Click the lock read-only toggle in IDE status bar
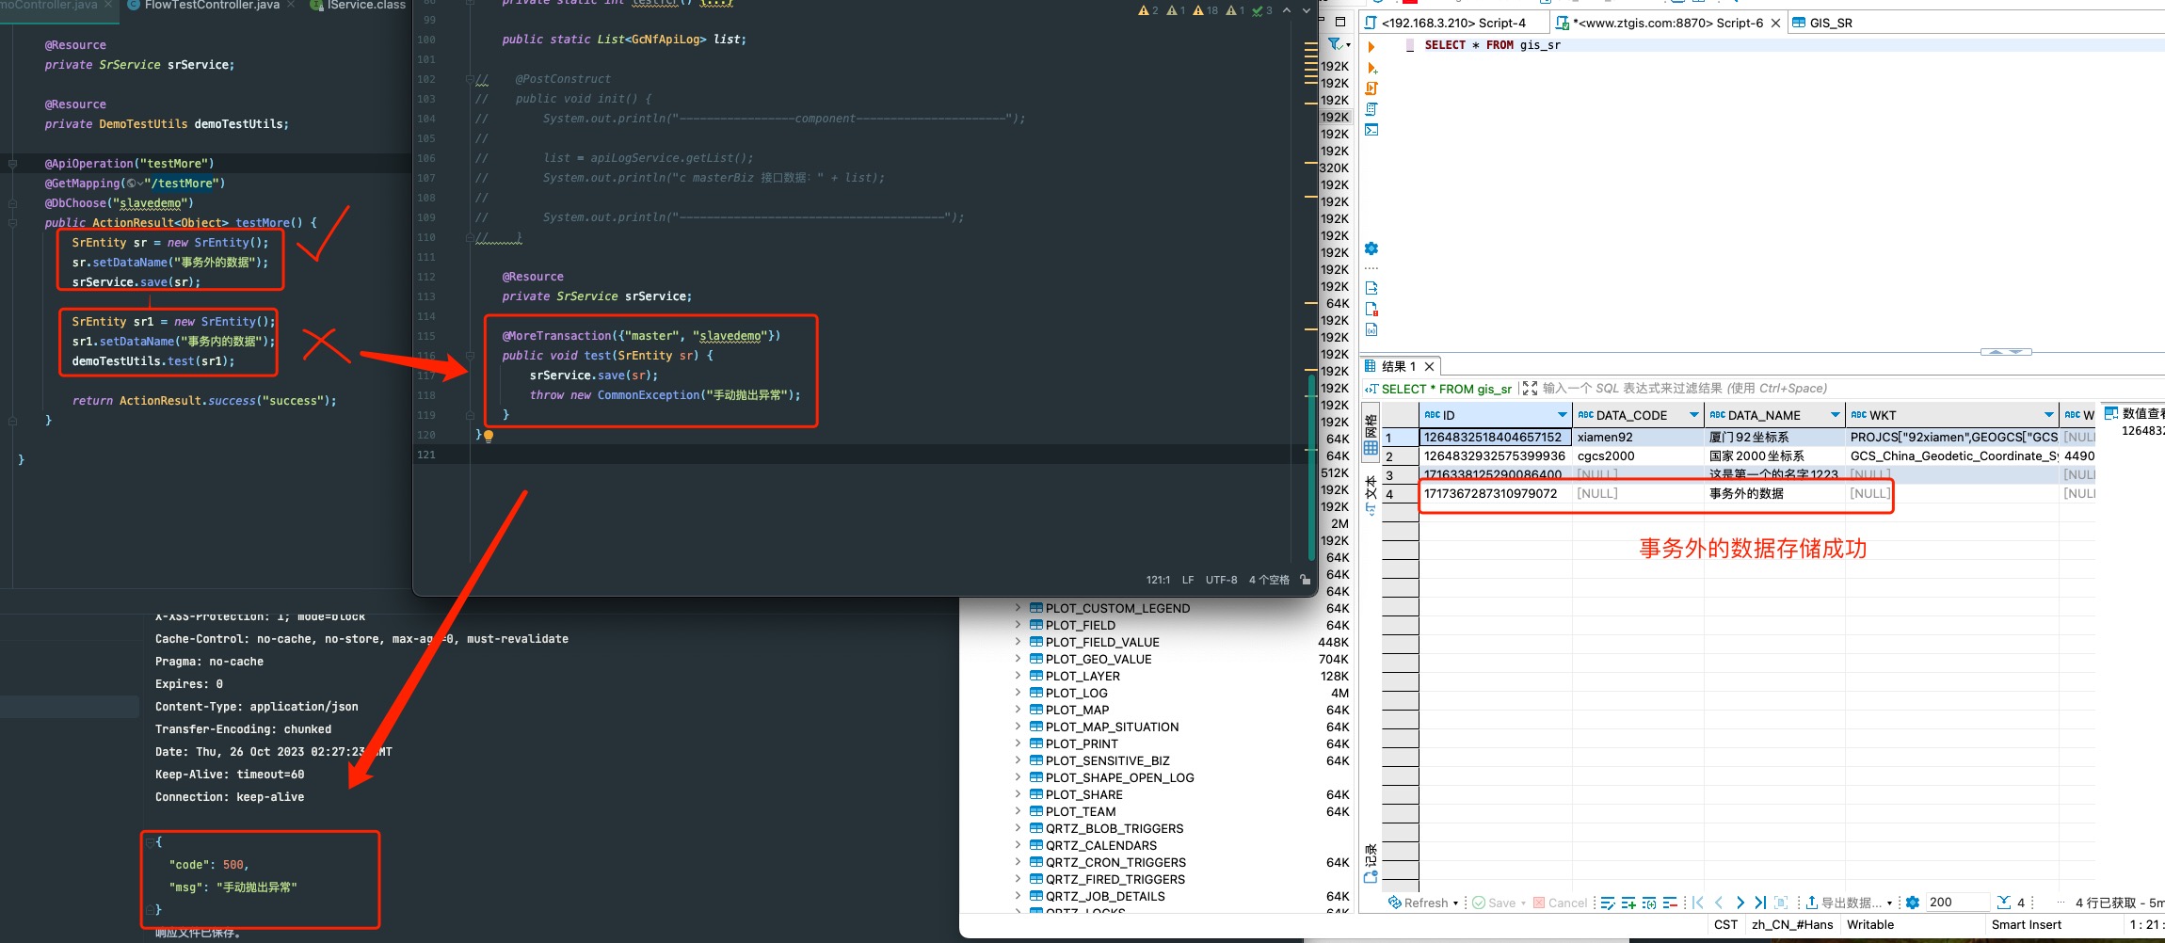The image size is (2165, 943). point(1305,580)
